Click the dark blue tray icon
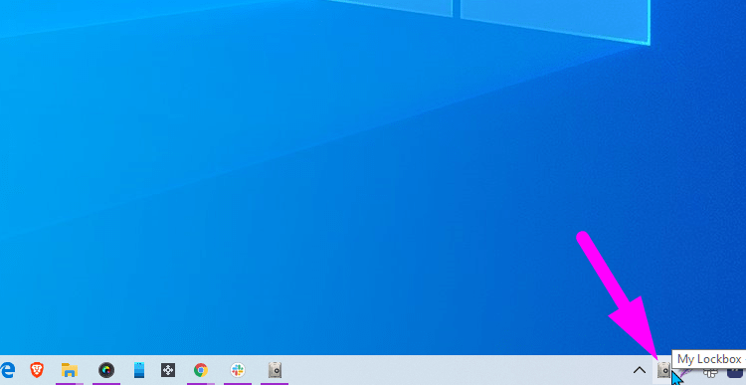The width and height of the screenshot is (746, 385). [x=735, y=373]
